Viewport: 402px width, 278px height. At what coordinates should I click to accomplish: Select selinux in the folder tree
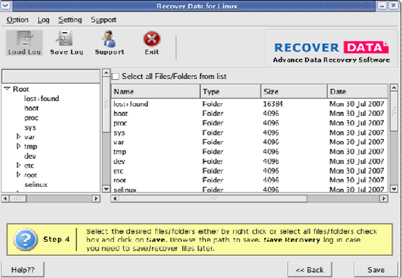tap(36, 184)
